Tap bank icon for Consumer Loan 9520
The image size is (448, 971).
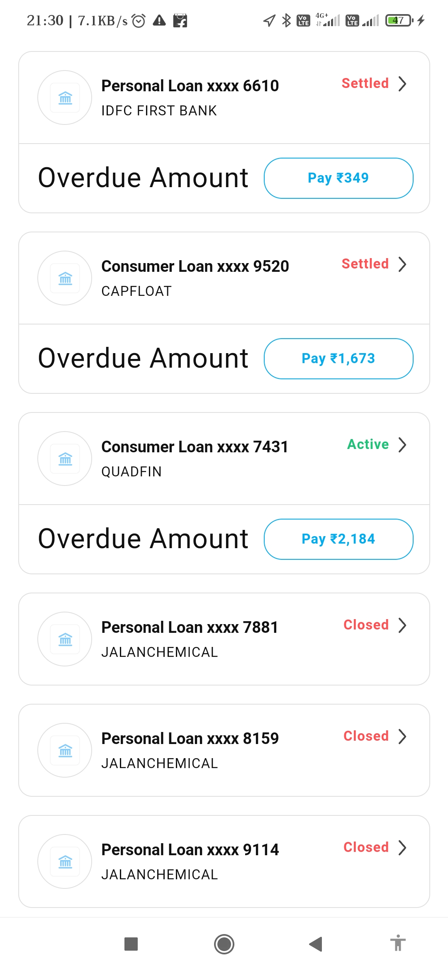coord(65,278)
